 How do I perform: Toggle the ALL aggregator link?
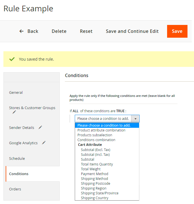75,111
